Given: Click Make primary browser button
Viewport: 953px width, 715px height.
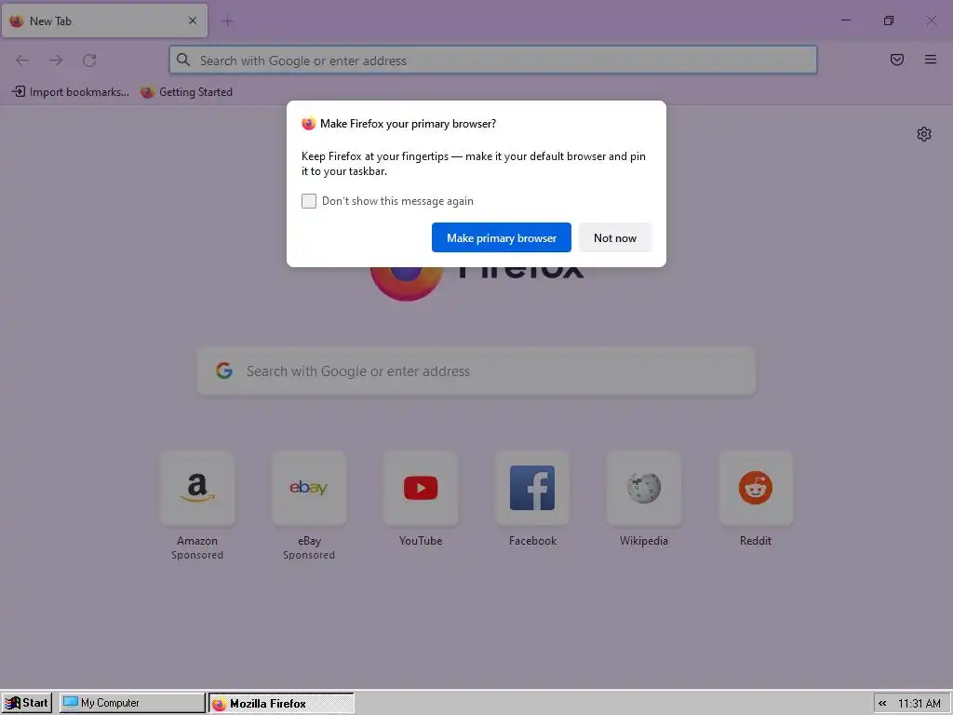Looking at the screenshot, I should (x=502, y=237).
